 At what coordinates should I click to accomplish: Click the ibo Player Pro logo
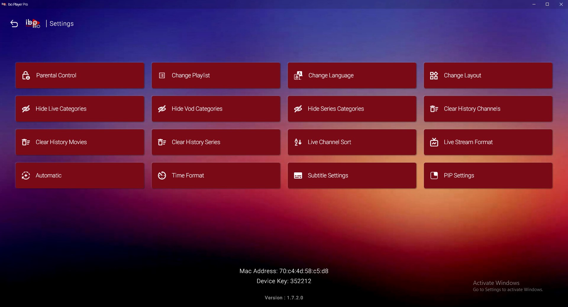(x=33, y=23)
